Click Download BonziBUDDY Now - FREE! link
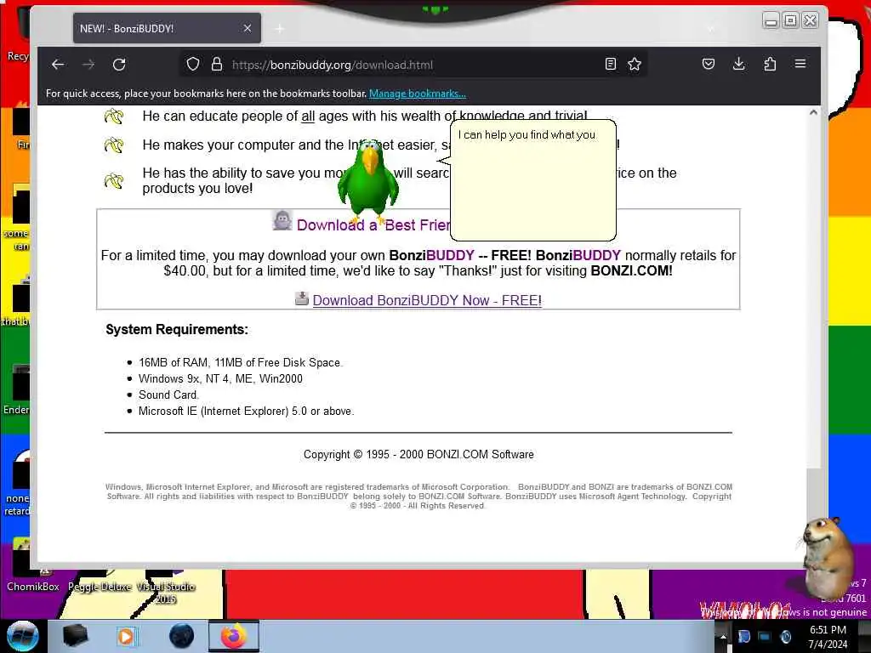 point(427,300)
